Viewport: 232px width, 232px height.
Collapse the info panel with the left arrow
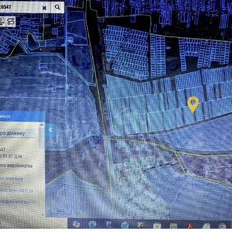pos(50,130)
